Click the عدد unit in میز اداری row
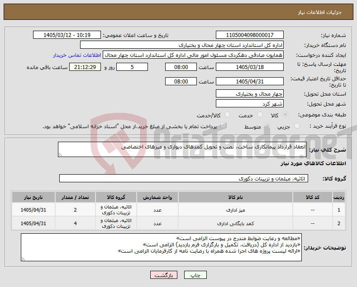The image size is (357, 287). 157,210
